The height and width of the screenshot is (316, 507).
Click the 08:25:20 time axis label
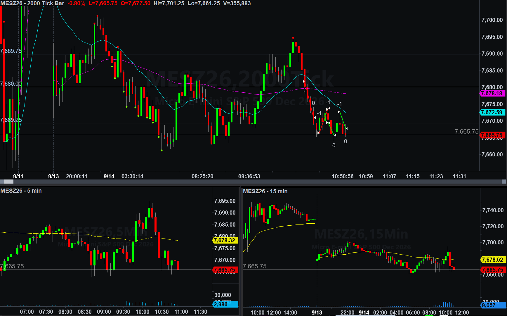pos(202,177)
